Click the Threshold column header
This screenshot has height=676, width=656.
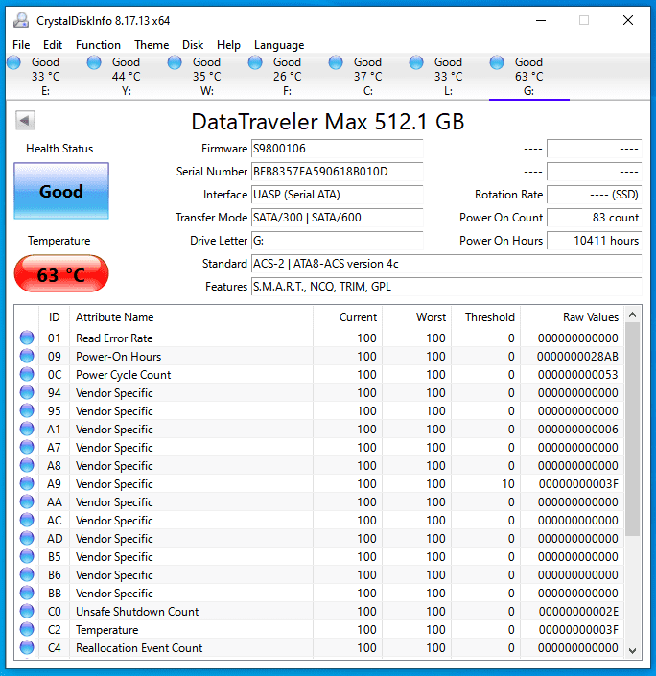[485, 317]
